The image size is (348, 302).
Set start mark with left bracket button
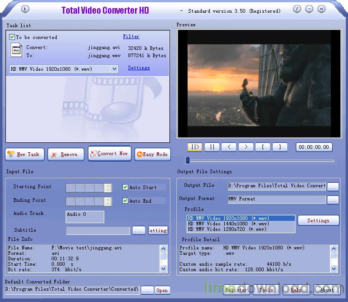coord(263,147)
